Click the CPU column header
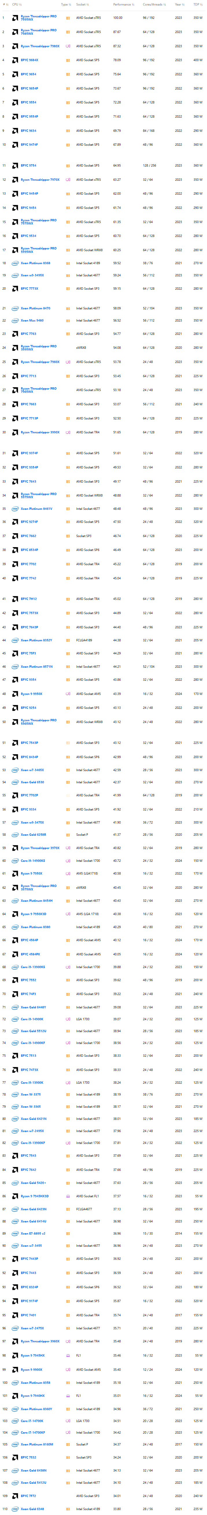 [15, 5]
